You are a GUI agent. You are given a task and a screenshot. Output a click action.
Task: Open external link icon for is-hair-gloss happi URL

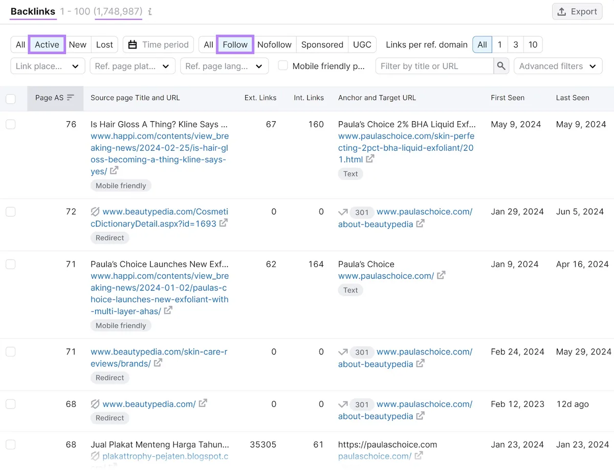click(114, 171)
